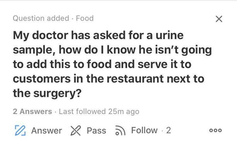
Task: Click the 'Question added' label
Action: 41,18
